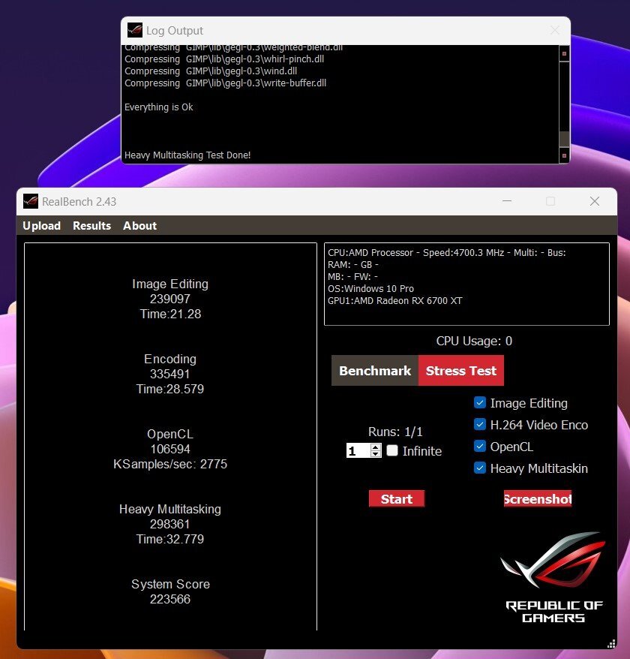The width and height of the screenshot is (630, 659).
Task: Click Log Output scrollbar up arrow
Action: (x=565, y=54)
